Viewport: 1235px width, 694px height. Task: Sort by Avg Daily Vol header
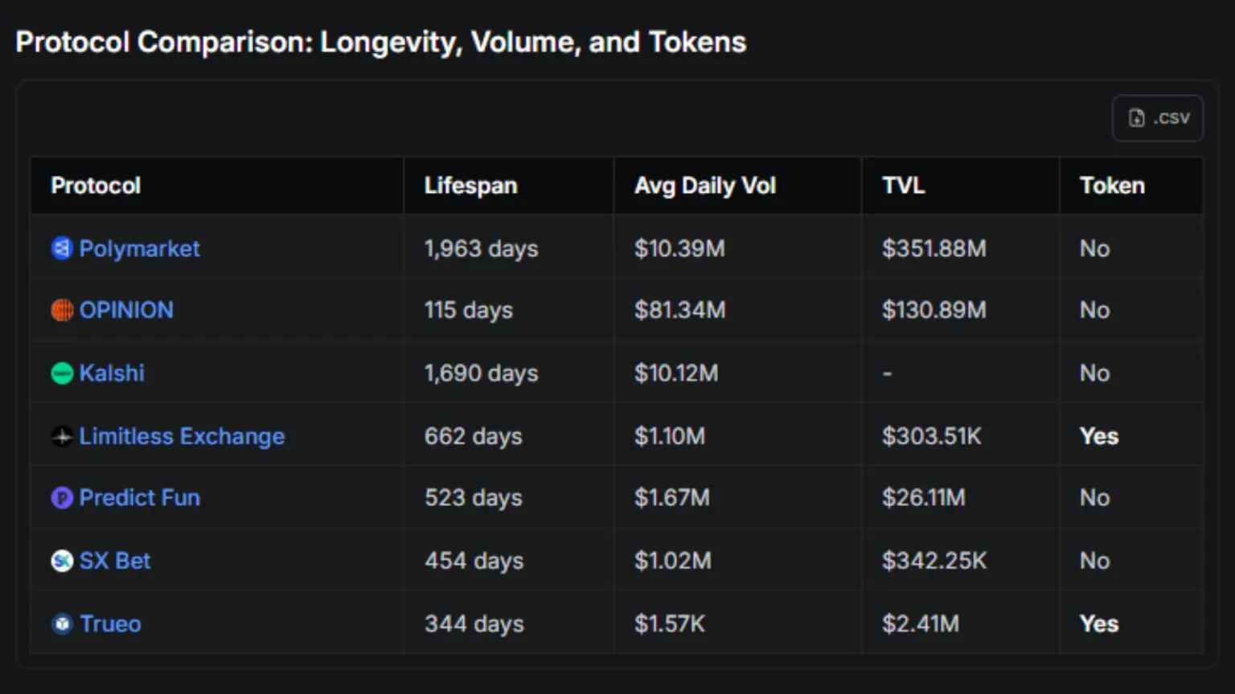704,186
